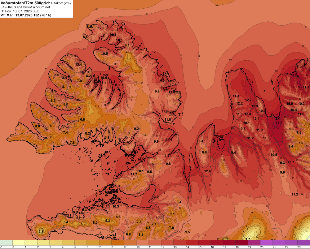Image resolution: width=310 pixels, height=249 pixels.
Task: Click the 6.7 temperature label
Action: (x=53, y=101)
